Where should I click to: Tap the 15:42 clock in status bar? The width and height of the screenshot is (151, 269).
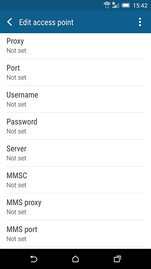pyautogui.click(x=140, y=5)
